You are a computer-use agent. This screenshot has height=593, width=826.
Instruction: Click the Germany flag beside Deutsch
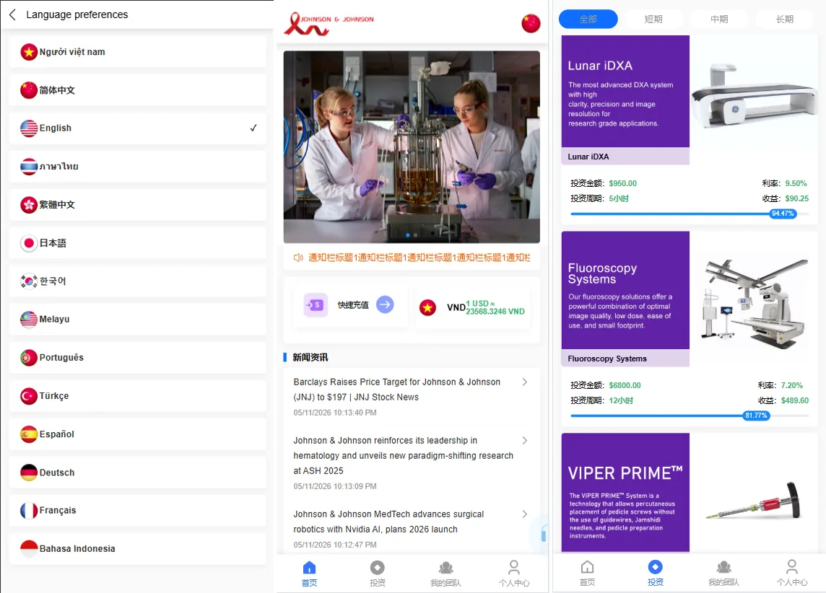[x=29, y=473]
